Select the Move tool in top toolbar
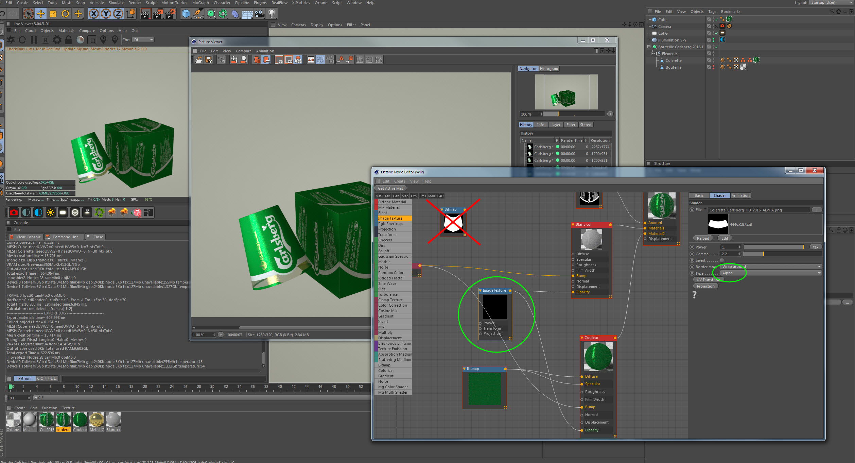Screen dimensions: 855x463 (41, 14)
